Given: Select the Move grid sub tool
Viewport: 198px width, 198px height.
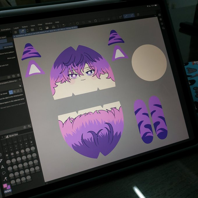Looking at the screenshot, I should [x=11, y=58].
